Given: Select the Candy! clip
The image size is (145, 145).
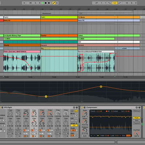Looking at the screenshot, I should click(x=59, y=36).
